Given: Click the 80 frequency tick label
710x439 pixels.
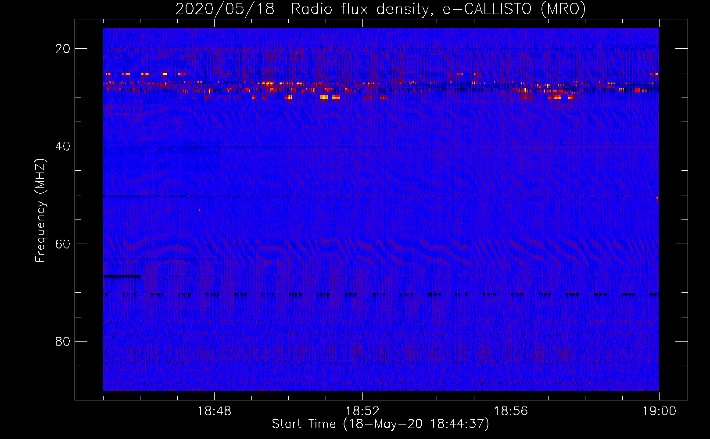Looking at the screenshot, I should [x=63, y=341].
